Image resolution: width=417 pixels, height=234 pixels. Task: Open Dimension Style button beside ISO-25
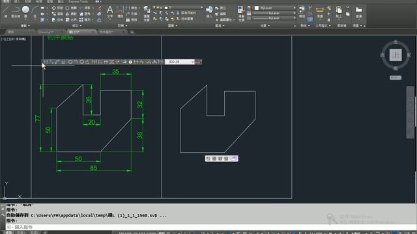[x=198, y=62]
